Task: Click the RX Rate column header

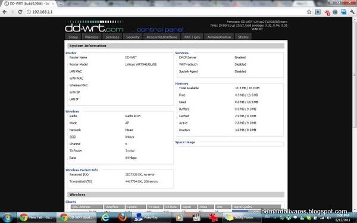Action: (172, 206)
